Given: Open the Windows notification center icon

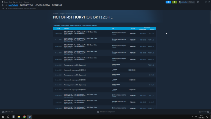Looking at the screenshot, I should (x=207, y=117).
